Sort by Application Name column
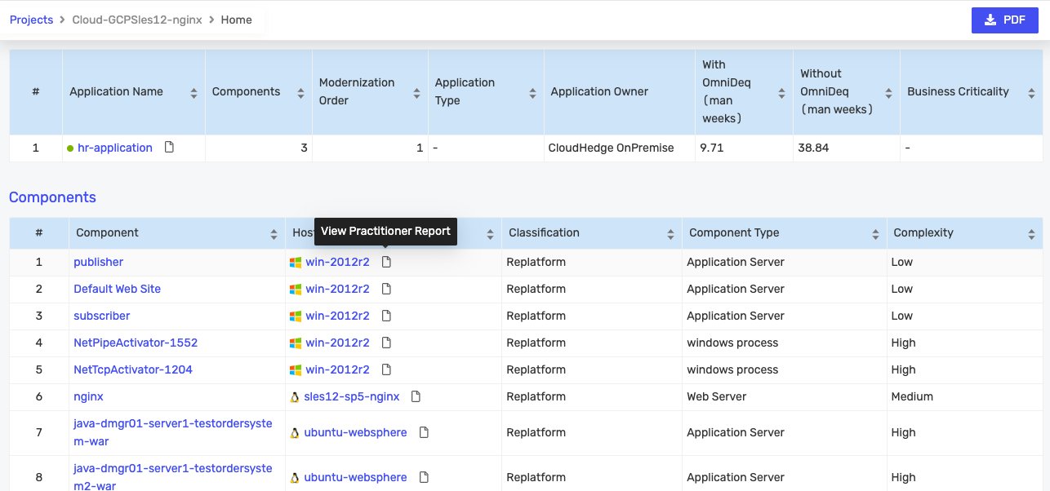Screen dimensions: 1050x491 (194, 93)
